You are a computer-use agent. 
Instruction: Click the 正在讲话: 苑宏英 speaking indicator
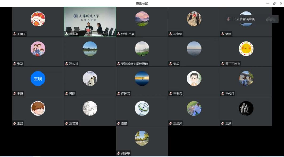coord(244,19)
